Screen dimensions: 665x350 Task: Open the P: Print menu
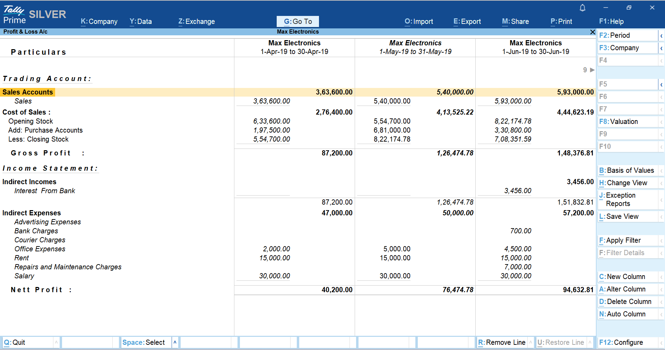pos(561,21)
